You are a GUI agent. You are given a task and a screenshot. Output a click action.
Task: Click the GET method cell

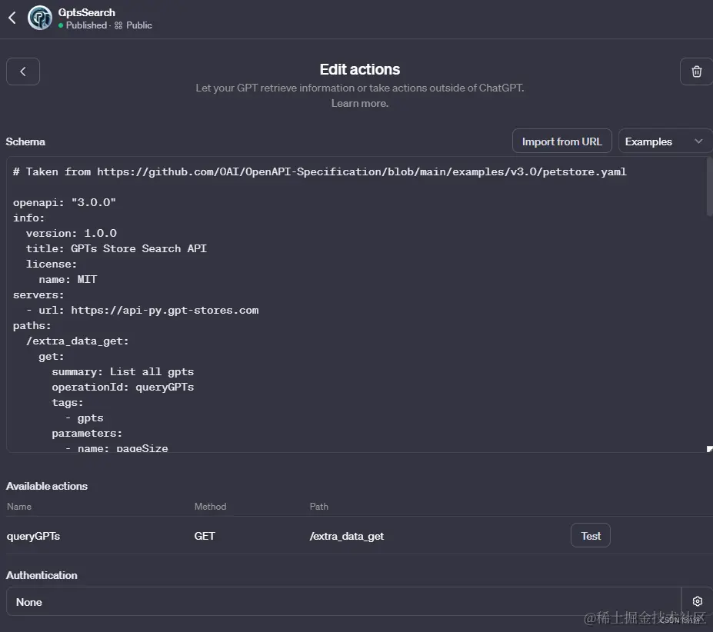(205, 536)
